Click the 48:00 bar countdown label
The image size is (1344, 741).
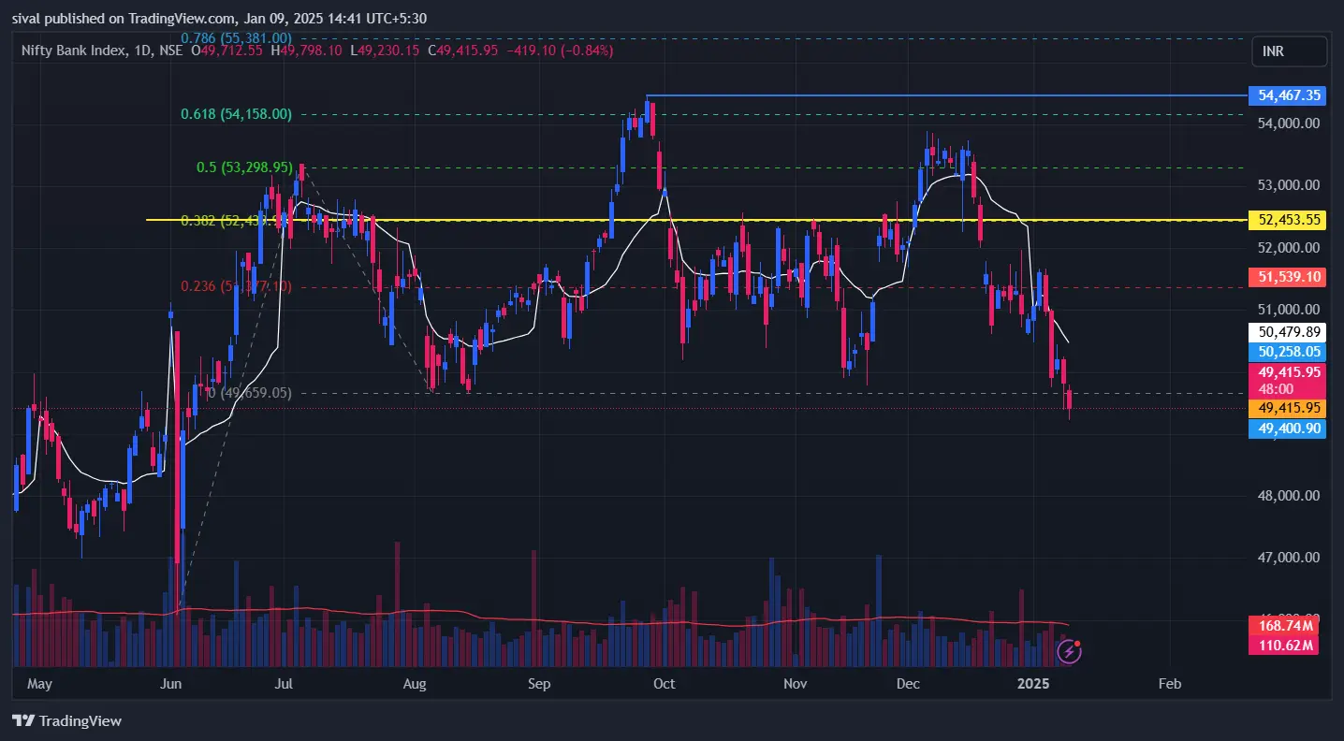coord(1277,388)
